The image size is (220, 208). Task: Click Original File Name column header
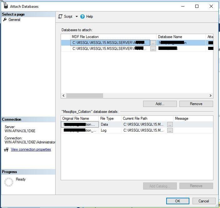(80, 118)
